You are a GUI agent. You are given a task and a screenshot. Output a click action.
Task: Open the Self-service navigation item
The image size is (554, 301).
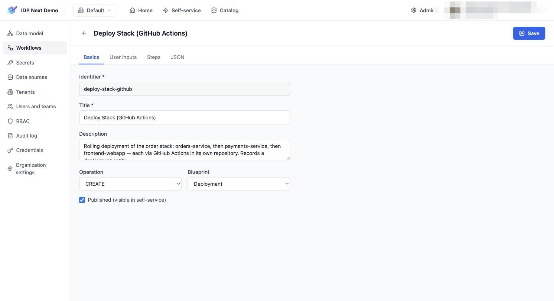pyautogui.click(x=182, y=10)
